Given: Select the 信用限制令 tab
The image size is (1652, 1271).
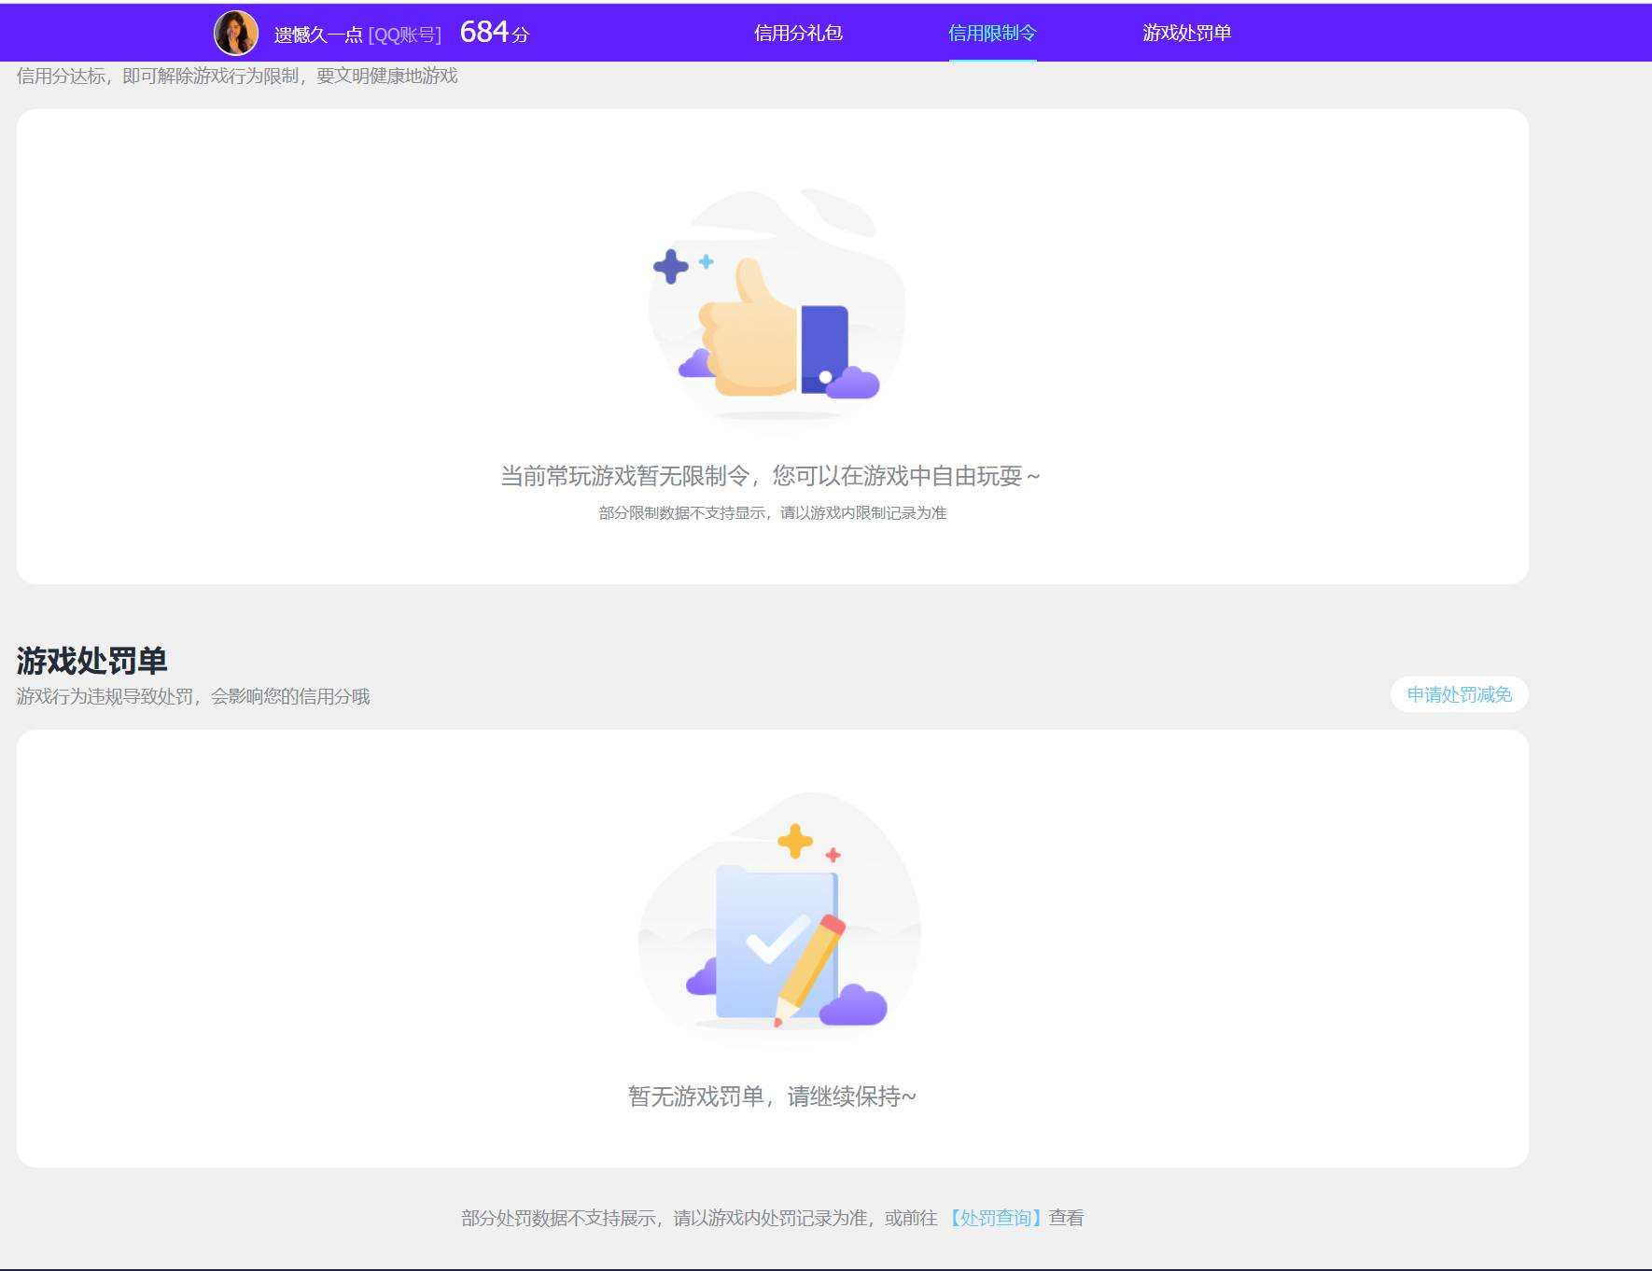Looking at the screenshot, I should tap(992, 33).
